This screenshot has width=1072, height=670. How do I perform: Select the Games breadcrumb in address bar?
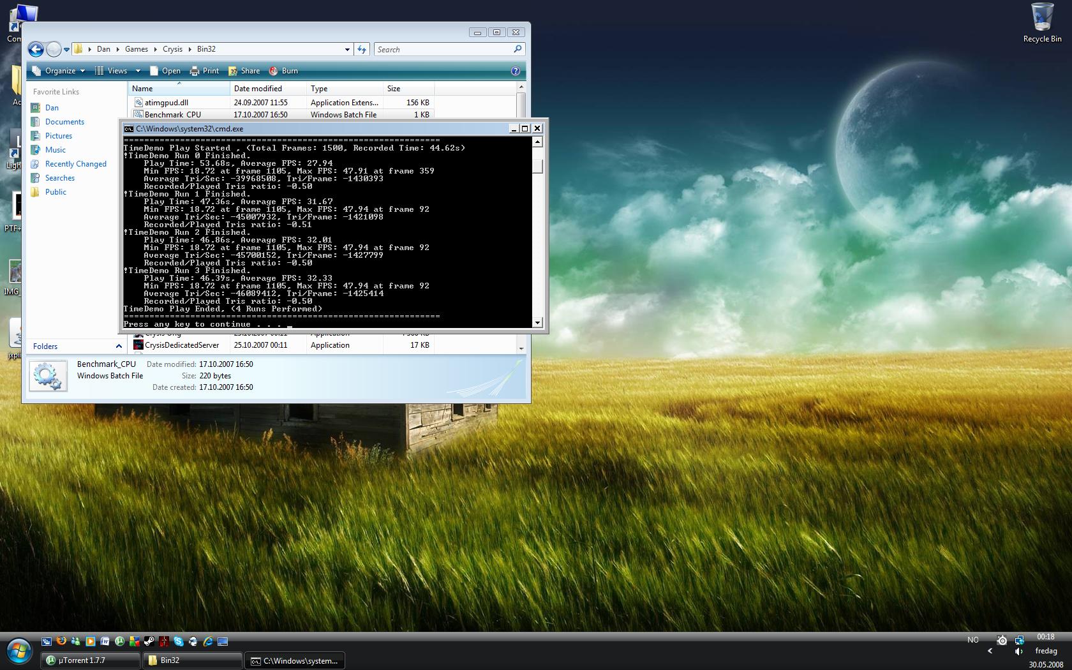pyautogui.click(x=136, y=49)
